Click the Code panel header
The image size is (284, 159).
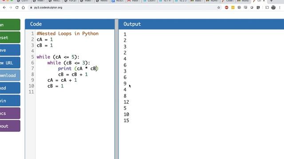[x=70, y=24]
